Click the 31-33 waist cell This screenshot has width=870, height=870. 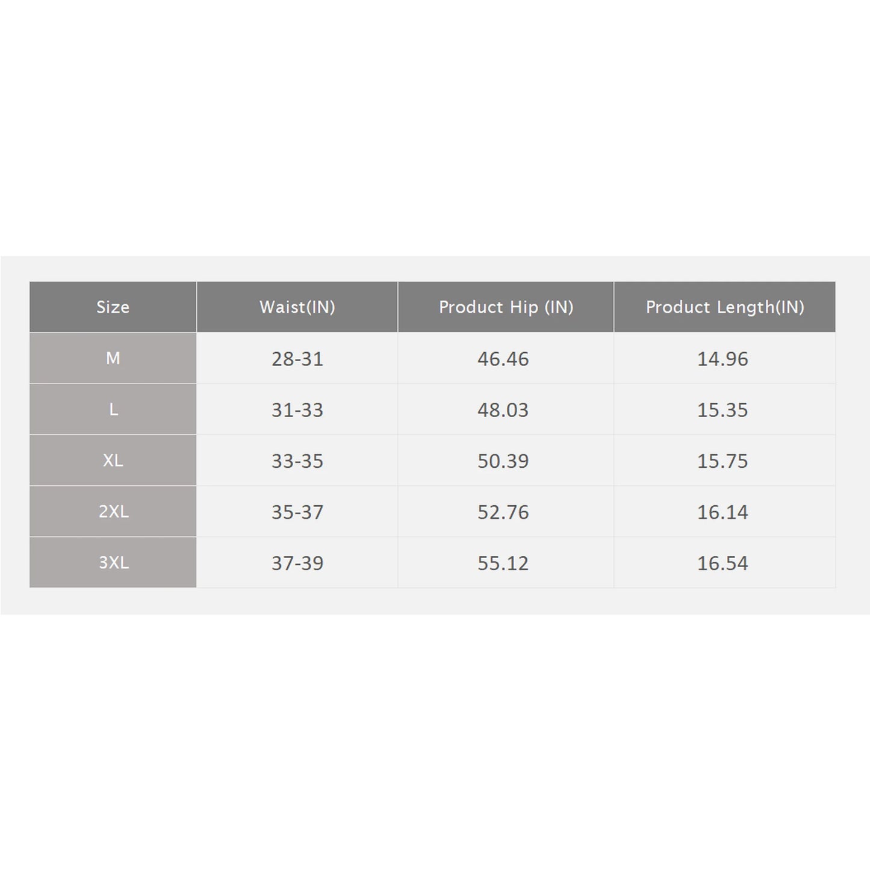(297, 410)
